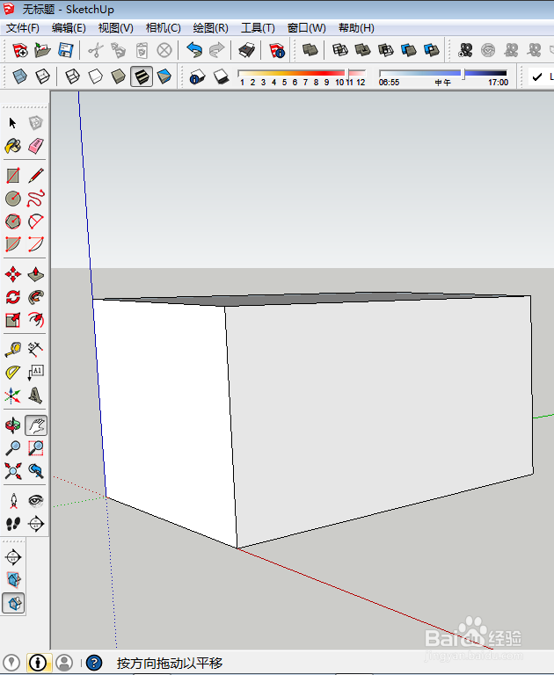Viewport: 554px width, 675px height.
Task: Open the 编辑(E) menu
Action: click(x=69, y=28)
